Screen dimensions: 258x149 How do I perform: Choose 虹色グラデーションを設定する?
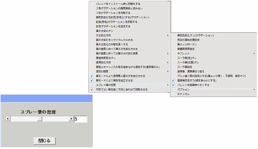tap(113, 26)
